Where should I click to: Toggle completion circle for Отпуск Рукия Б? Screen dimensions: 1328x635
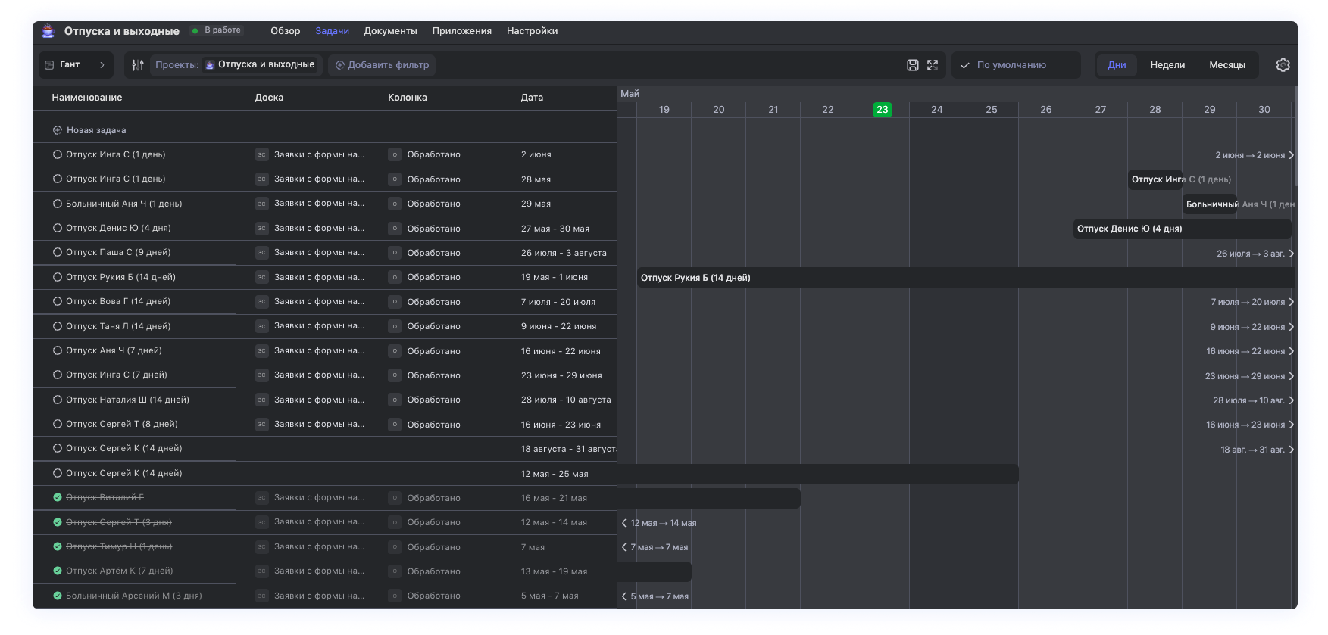(x=58, y=277)
